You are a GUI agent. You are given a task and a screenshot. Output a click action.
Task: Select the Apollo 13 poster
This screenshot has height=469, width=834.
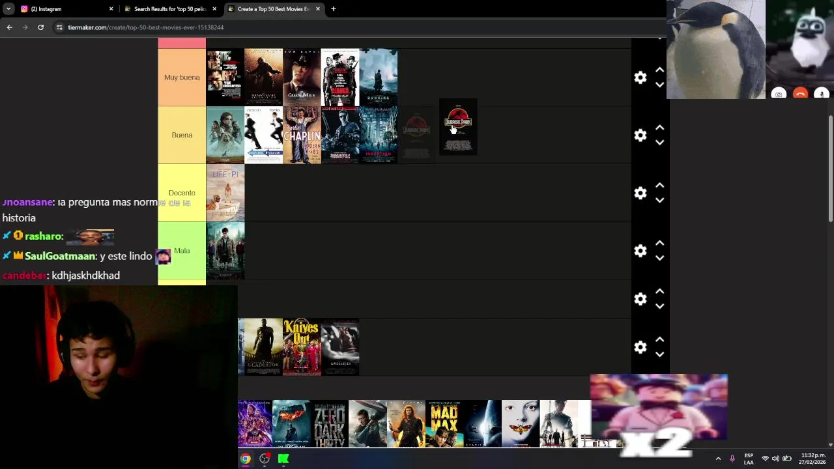(340, 347)
